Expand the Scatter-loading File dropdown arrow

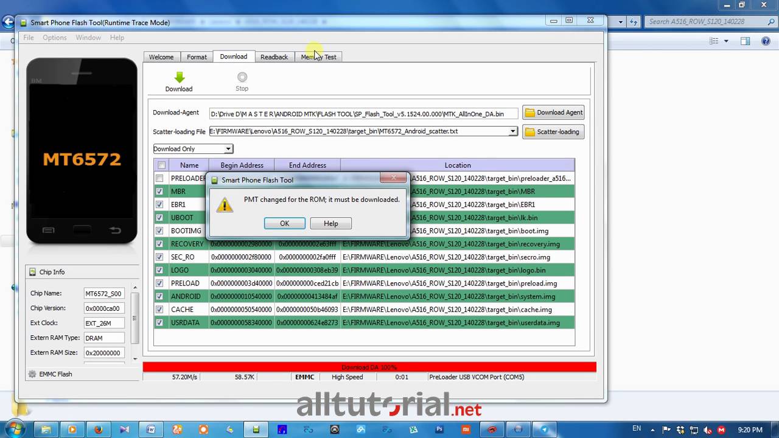[513, 131]
